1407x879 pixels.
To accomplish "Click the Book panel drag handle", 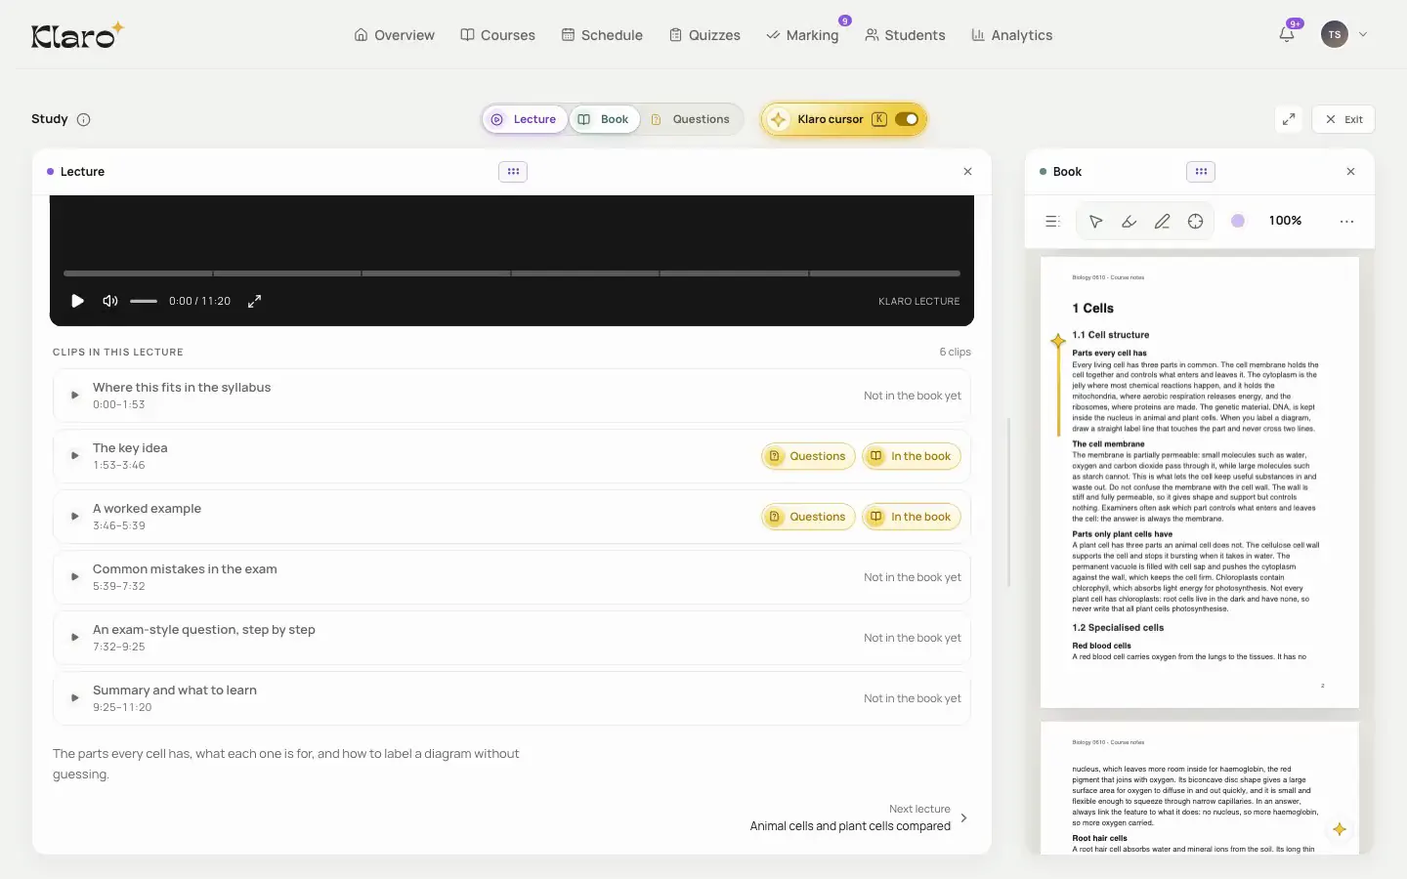I will [1201, 172].
